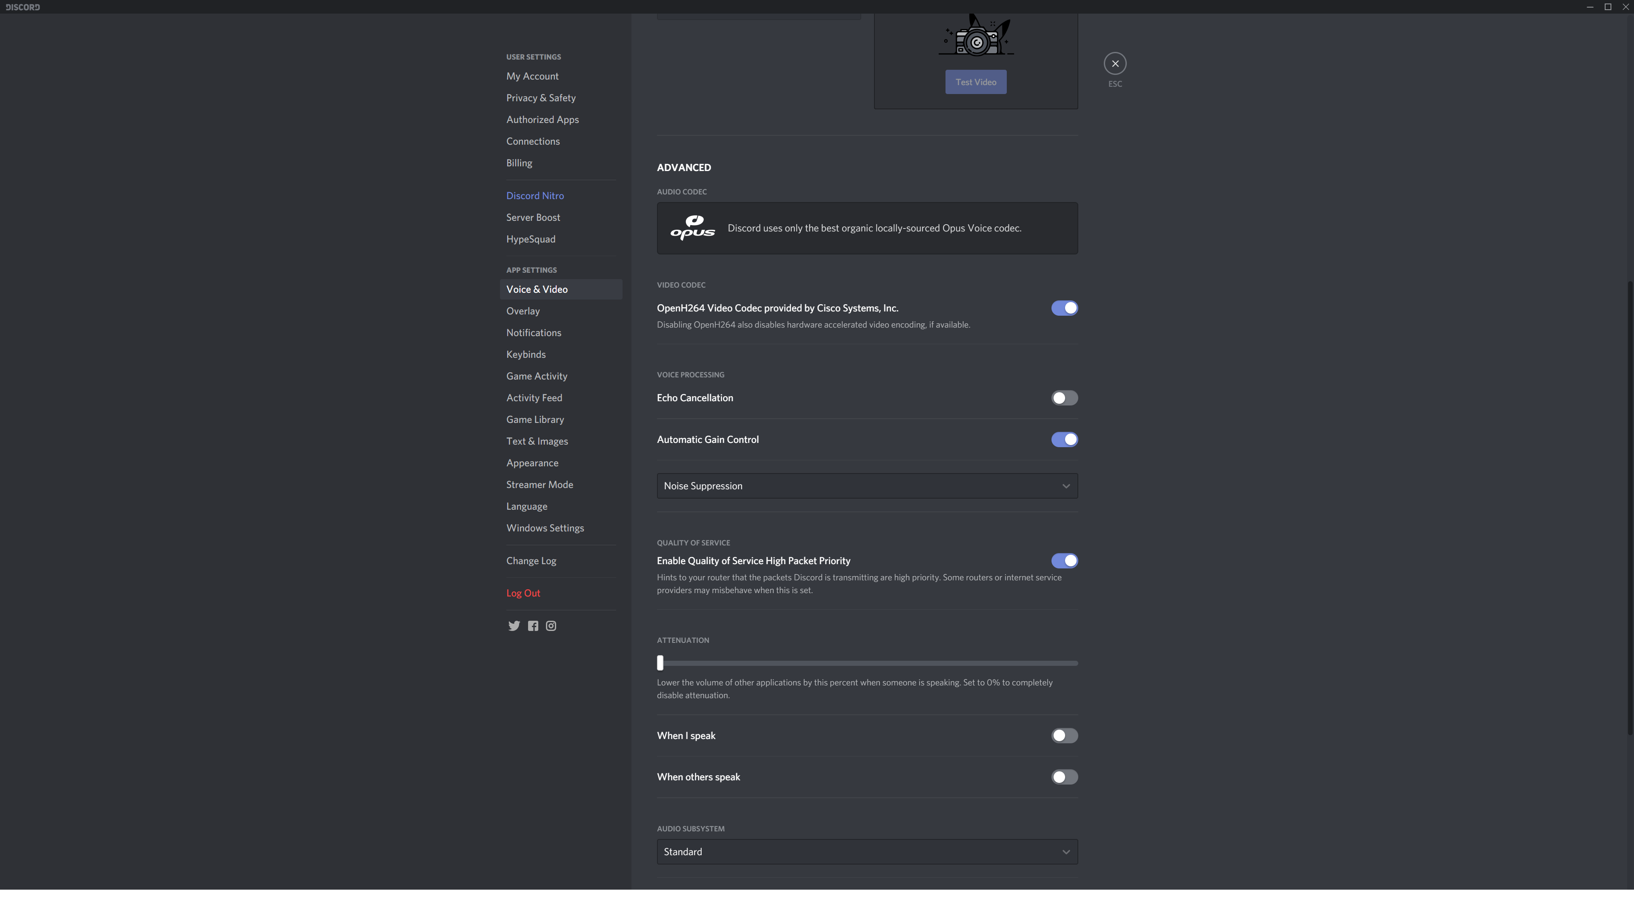The width and height of the screenshot is (1634, 919).
Task: Click the Noise Suppression dropdown chevron arrow
Action: [1066, 486]
